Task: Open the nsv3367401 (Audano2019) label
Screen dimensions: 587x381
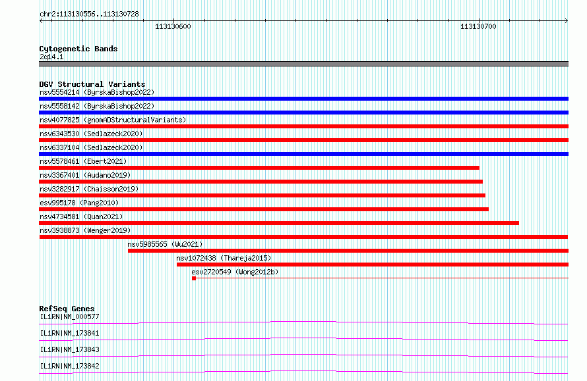Action: pos(85,175)
